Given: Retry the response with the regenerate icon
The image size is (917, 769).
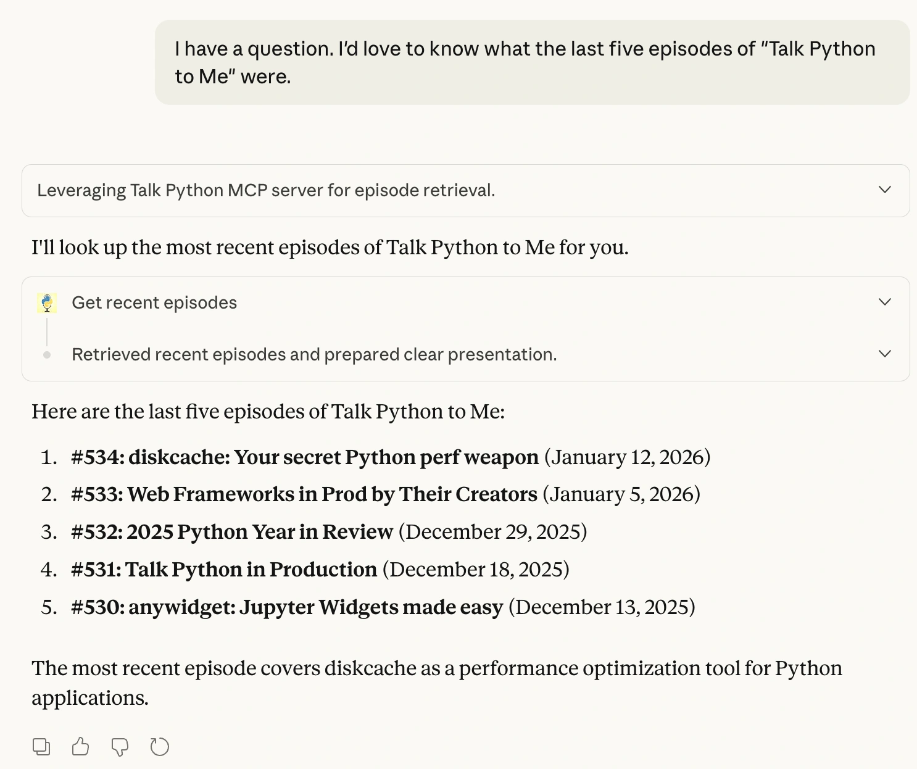Looking at the screenshot, I should point(160,747).
